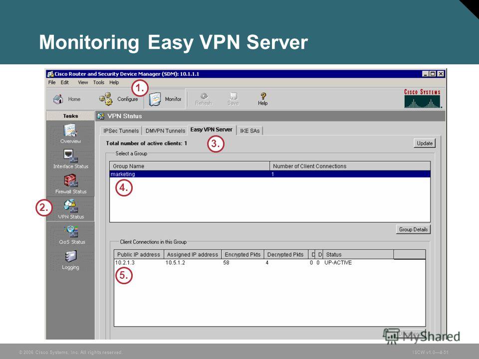The height and width of the screenshot is (359, 479).
Task: Click the Save toolbar icon
Action: [234, 96]
